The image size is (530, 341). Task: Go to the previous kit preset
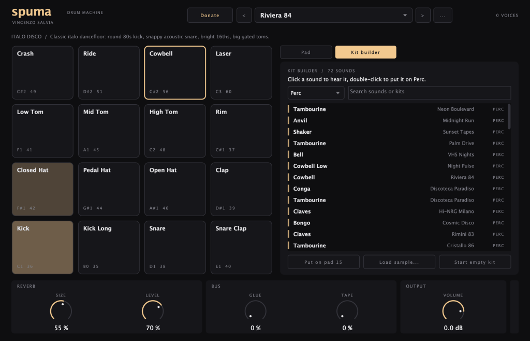(244, 15)
